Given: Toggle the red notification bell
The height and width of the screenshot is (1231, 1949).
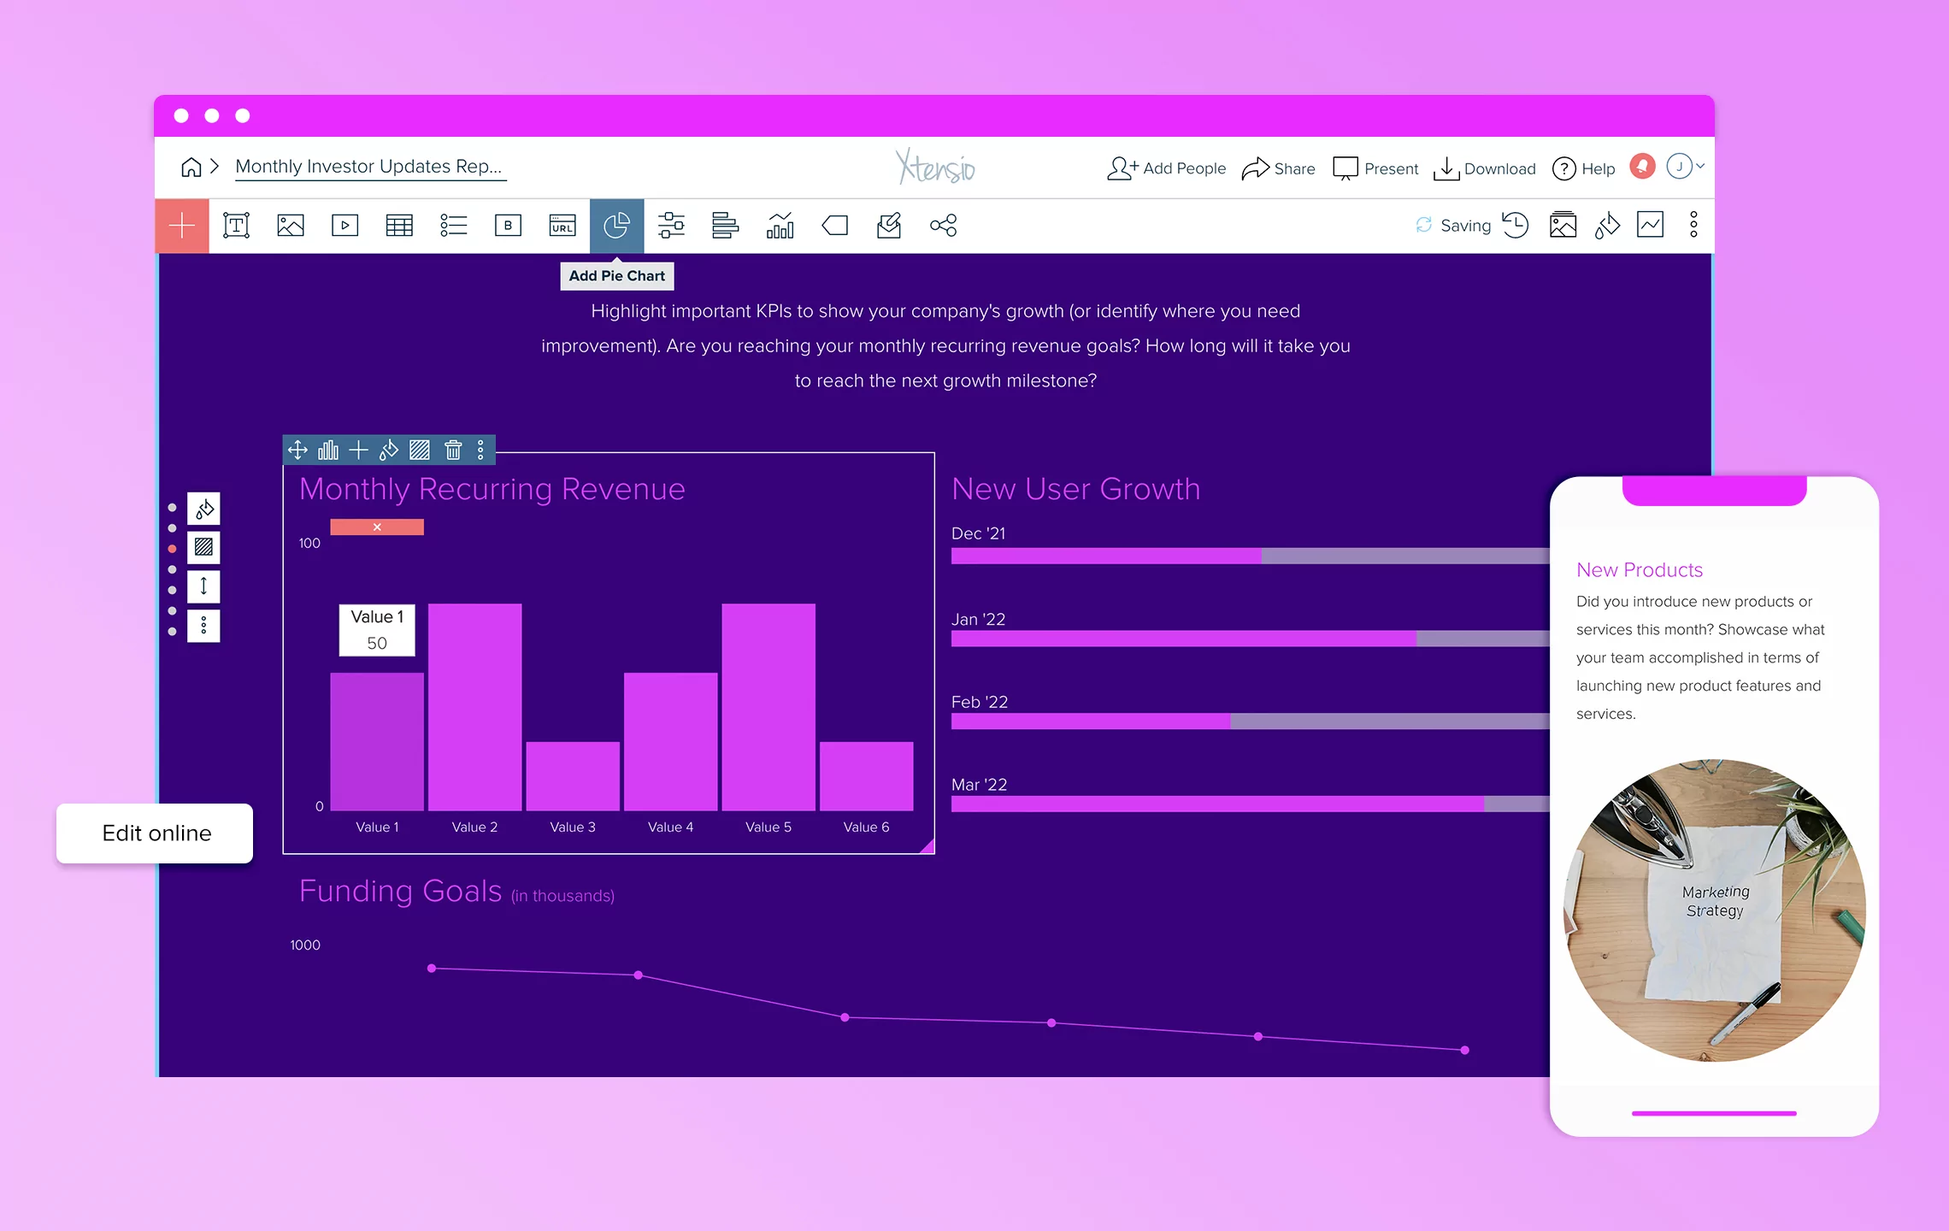Looking at the screenshot, I should (1642, 167).
